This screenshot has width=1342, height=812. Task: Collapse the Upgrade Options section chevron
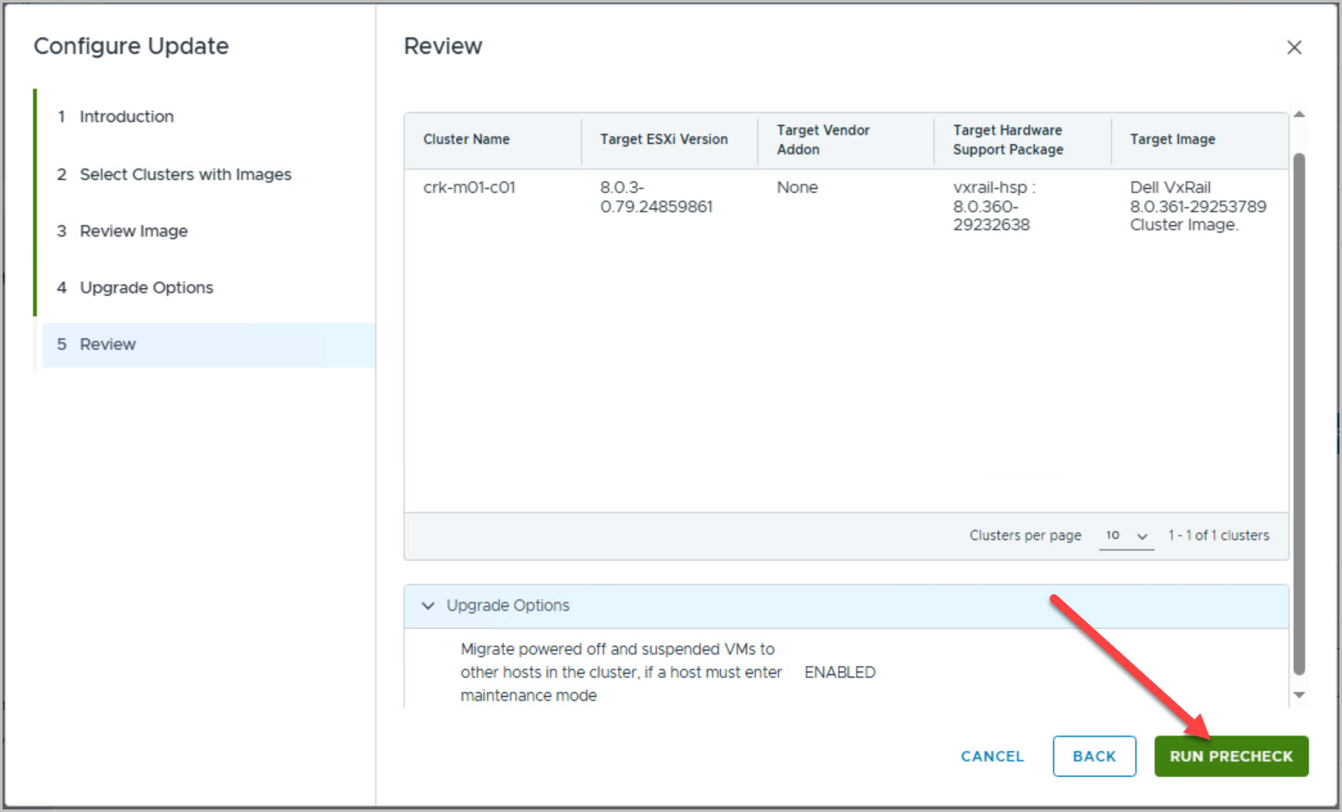click(428, 605)
